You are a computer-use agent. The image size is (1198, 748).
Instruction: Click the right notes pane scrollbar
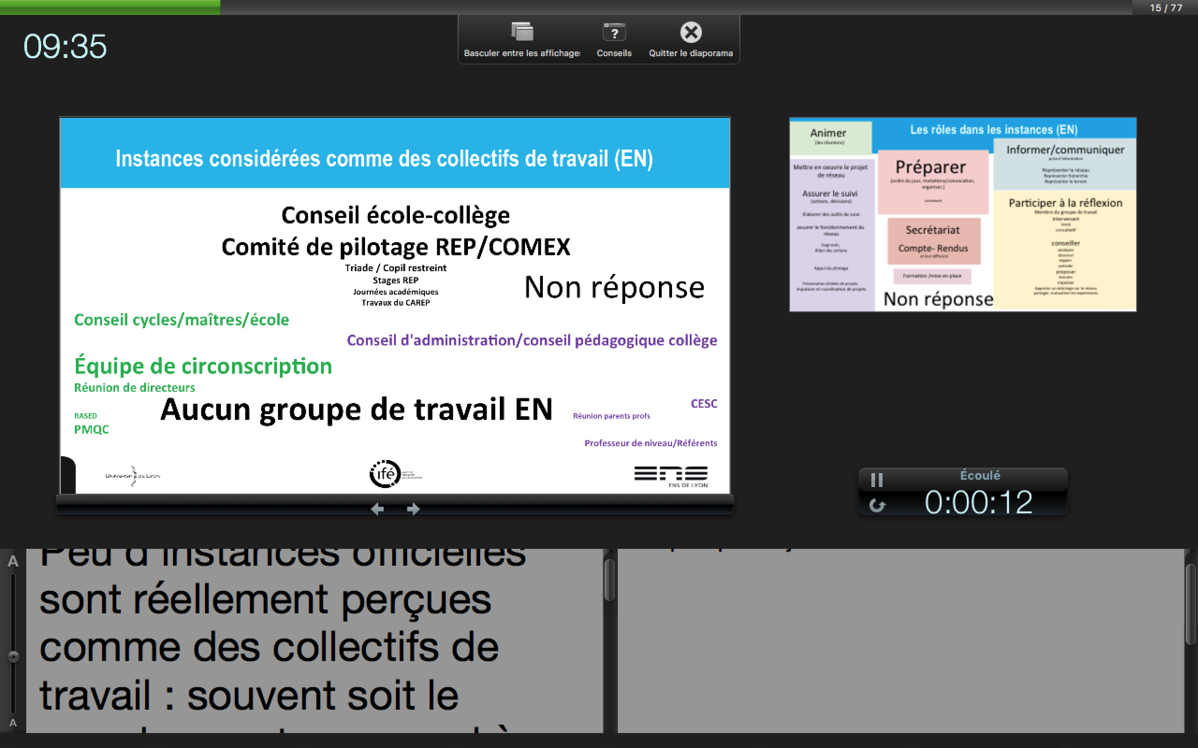[1191, 604]
